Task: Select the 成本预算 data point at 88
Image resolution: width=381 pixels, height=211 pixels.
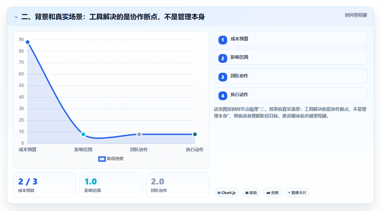Action: click(28, 42)
